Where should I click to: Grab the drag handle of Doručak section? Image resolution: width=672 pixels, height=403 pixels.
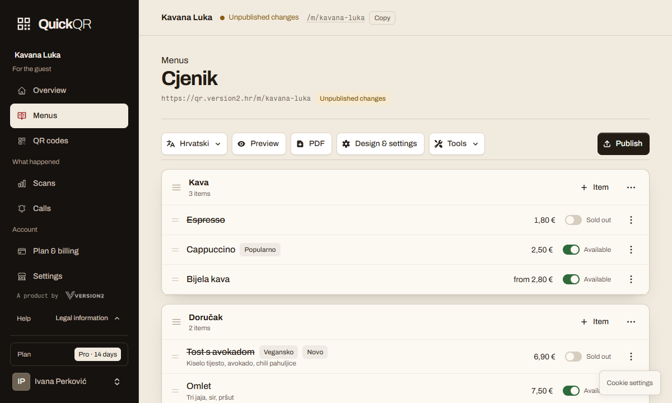[176, 322]
